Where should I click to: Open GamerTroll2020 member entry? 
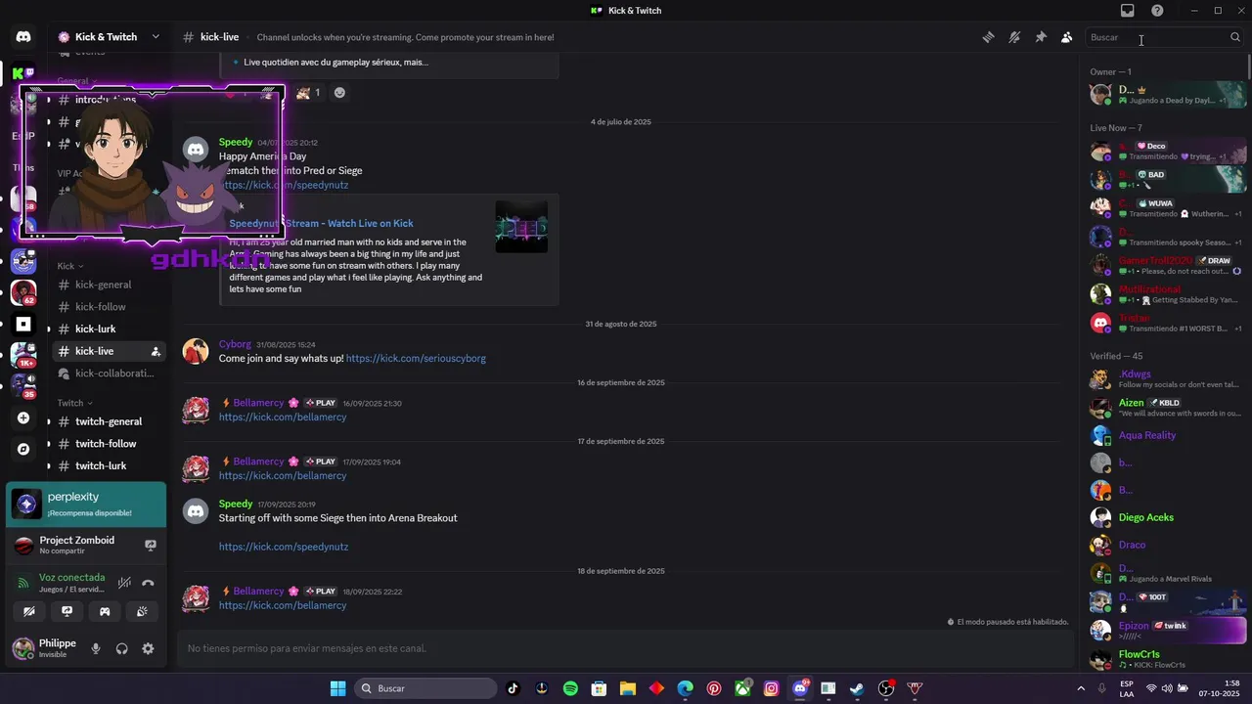point(1169,265)
